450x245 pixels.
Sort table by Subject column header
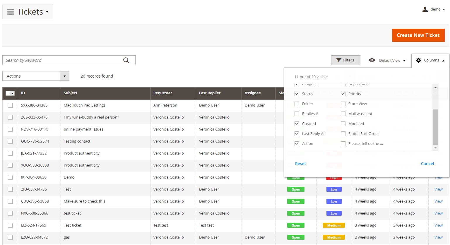[105, 93]
